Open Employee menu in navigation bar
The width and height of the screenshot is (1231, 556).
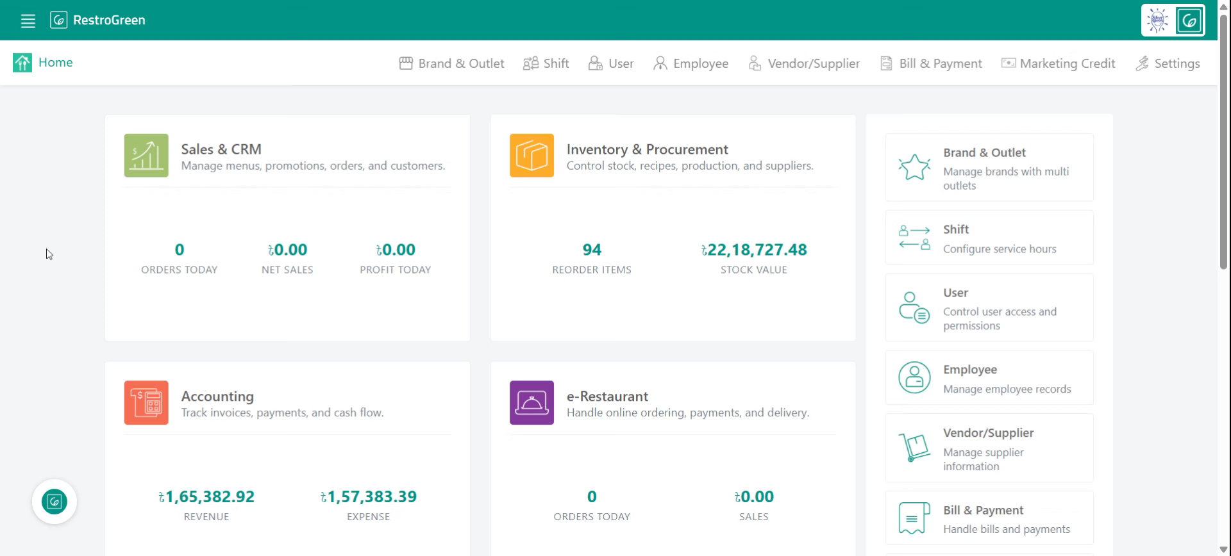pyautogui.click(x=691, y=63)
